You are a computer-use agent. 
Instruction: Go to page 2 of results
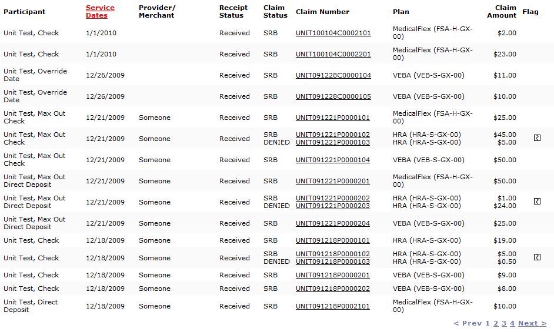coord(496,323)
